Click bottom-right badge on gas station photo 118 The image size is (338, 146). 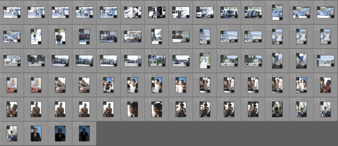click(x=139, y=40)
